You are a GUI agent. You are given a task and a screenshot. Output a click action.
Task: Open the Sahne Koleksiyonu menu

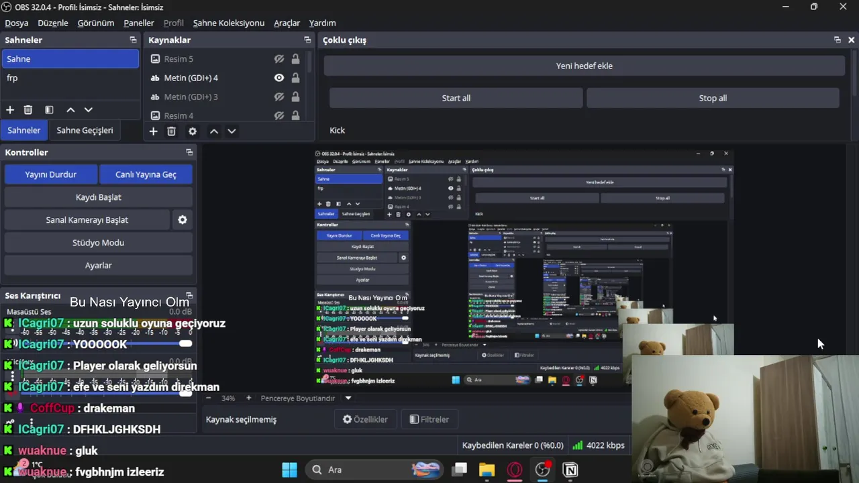pos(229,23)
